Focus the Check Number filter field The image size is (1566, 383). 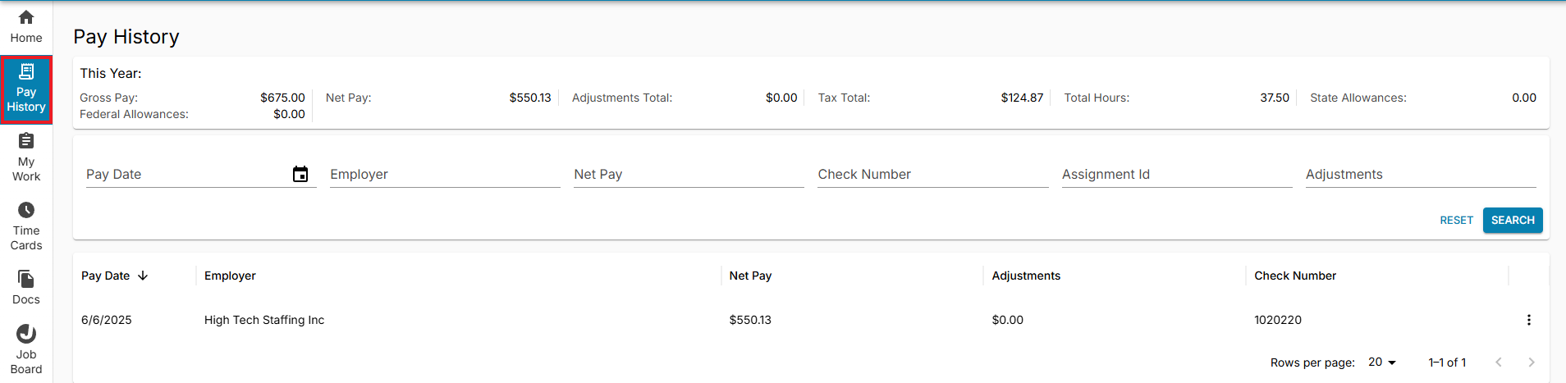coord(933,175)
